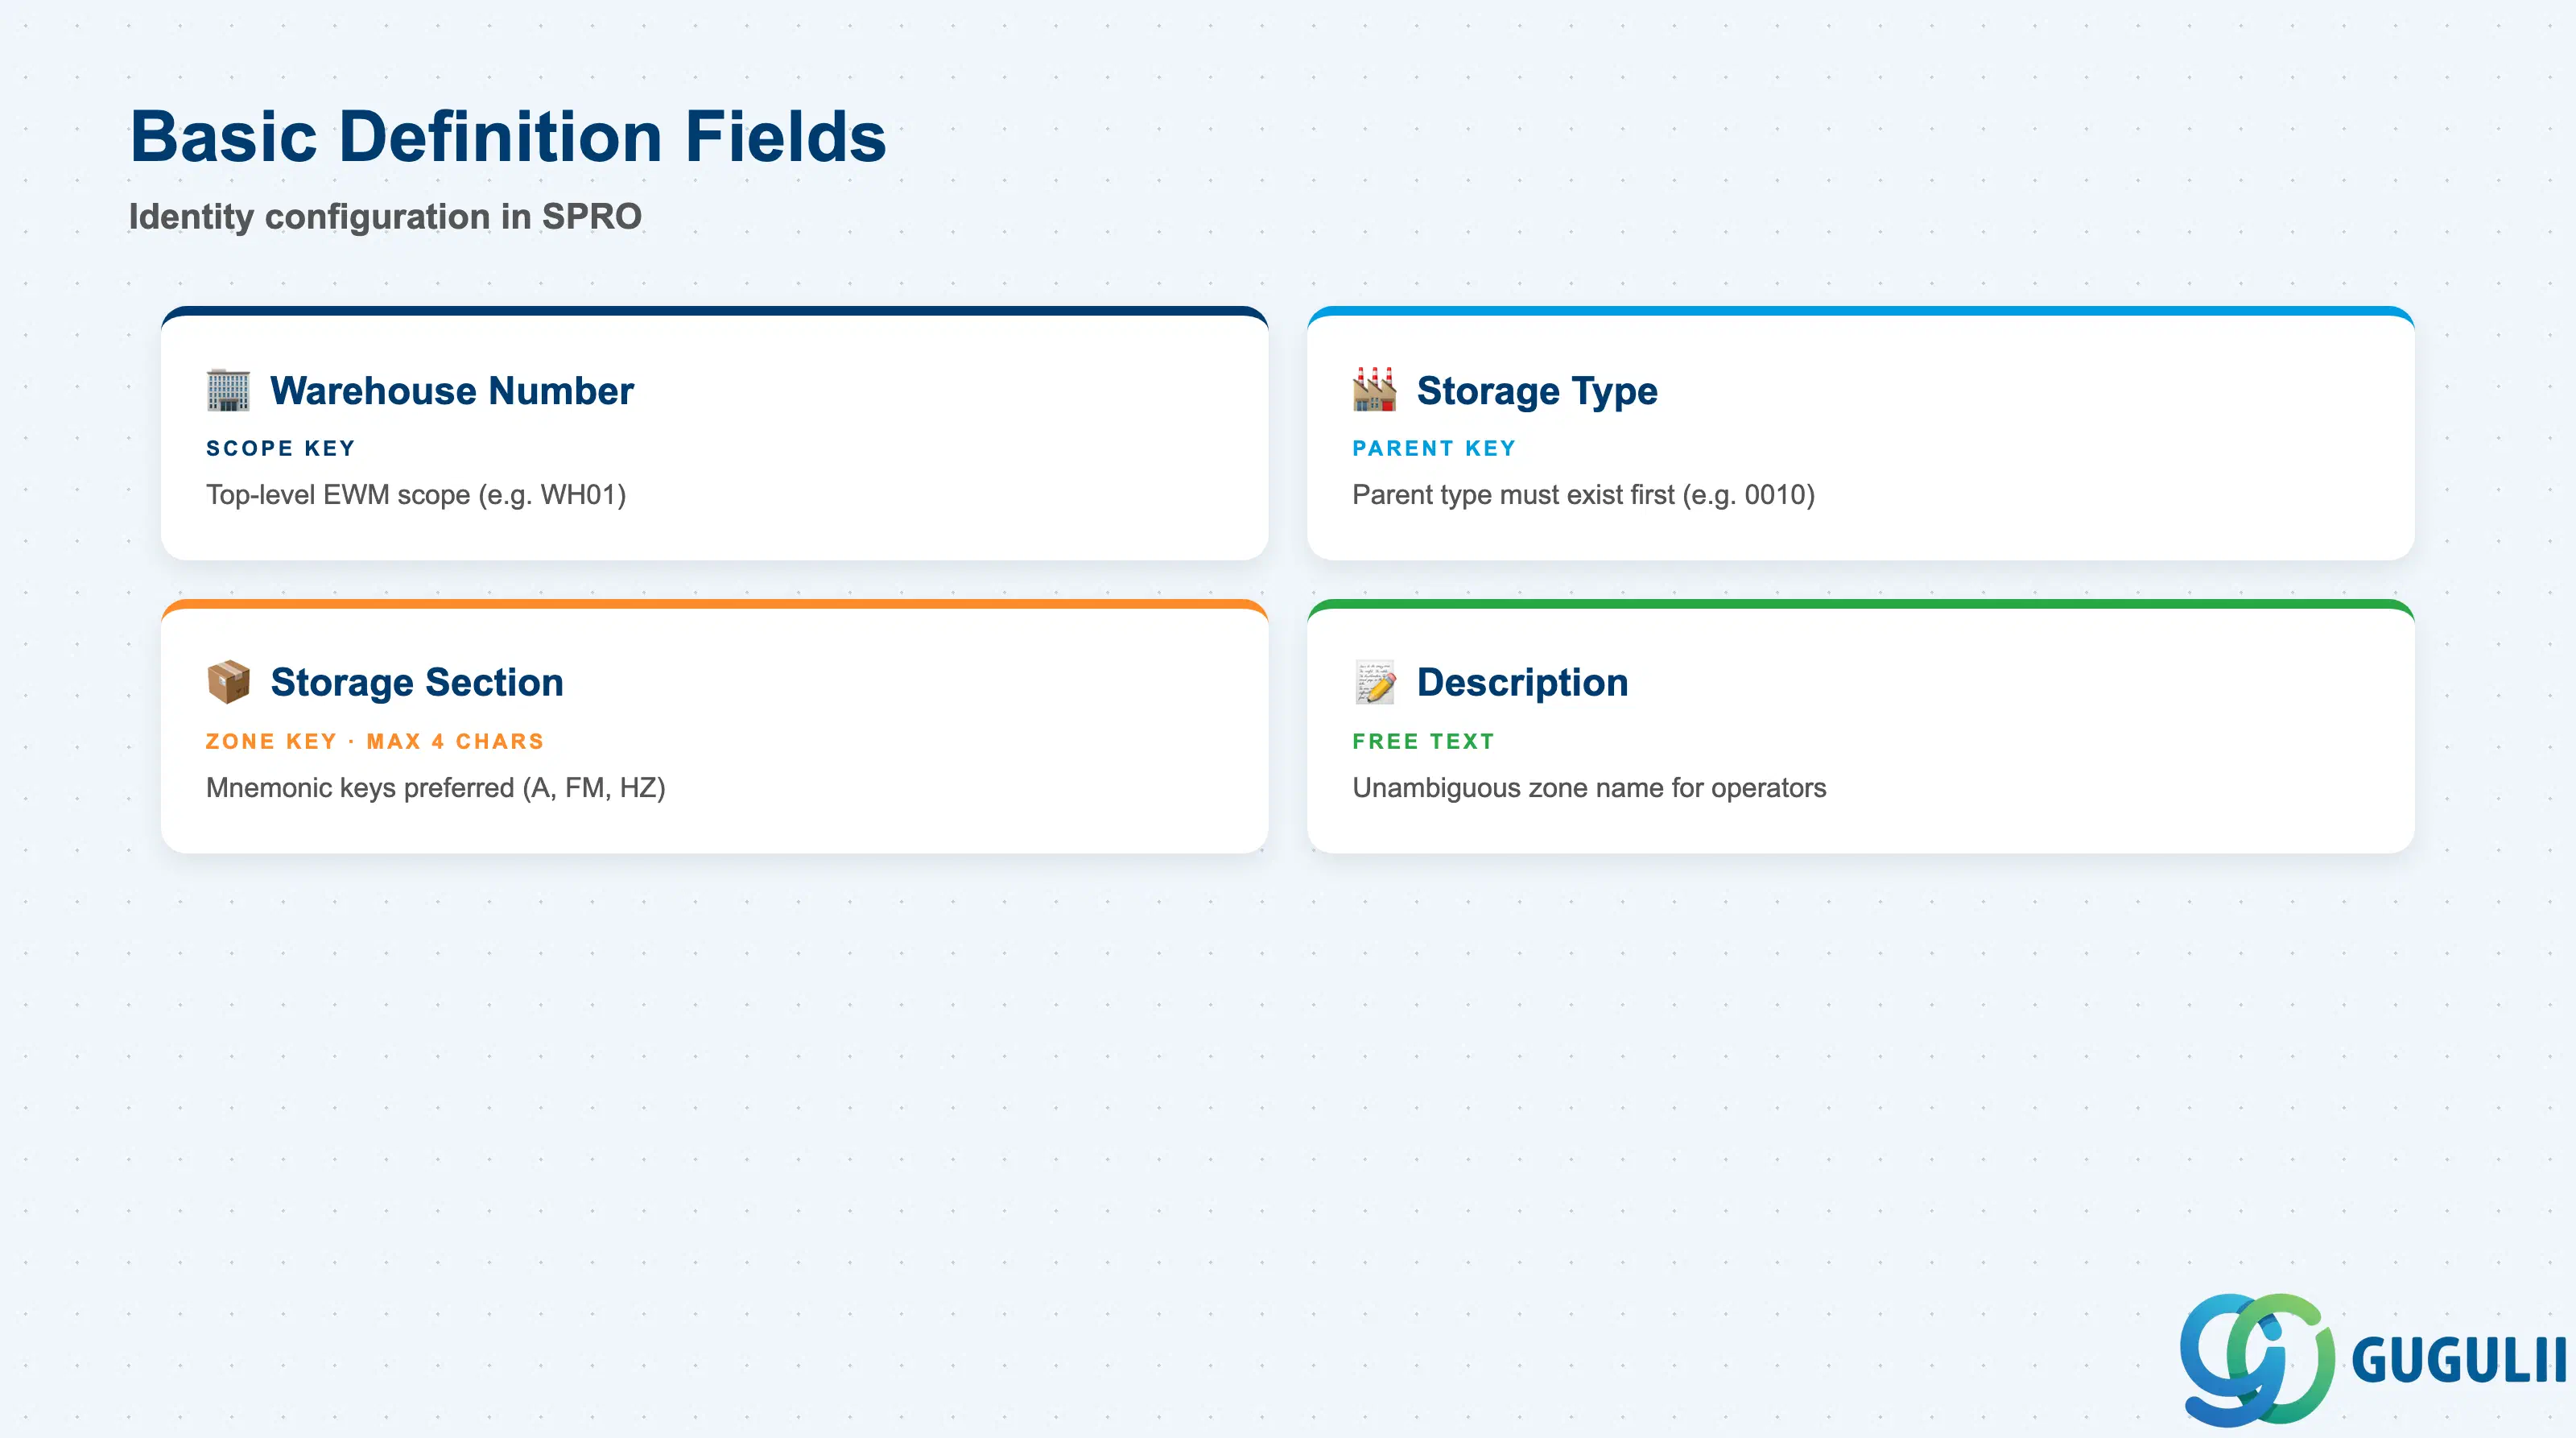This screenshot has width=2576, height=1438.
Task: Click the 'ZONE KEY · MAX 4 CHARS' label
Action: coord(375,741)
